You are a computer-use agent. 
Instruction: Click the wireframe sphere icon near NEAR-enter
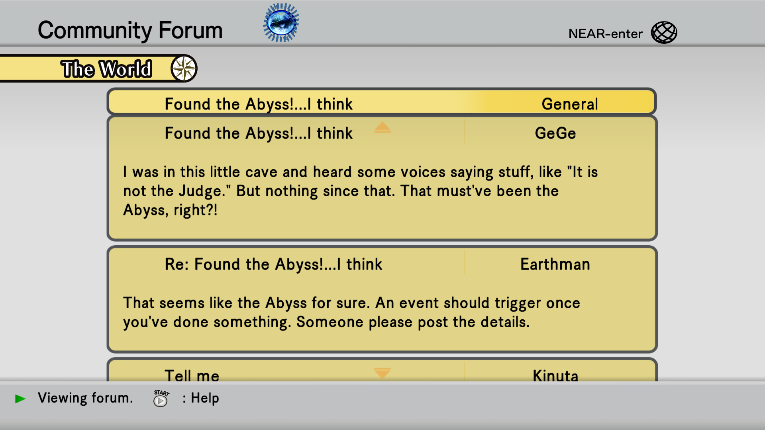(x=664, y=33)
